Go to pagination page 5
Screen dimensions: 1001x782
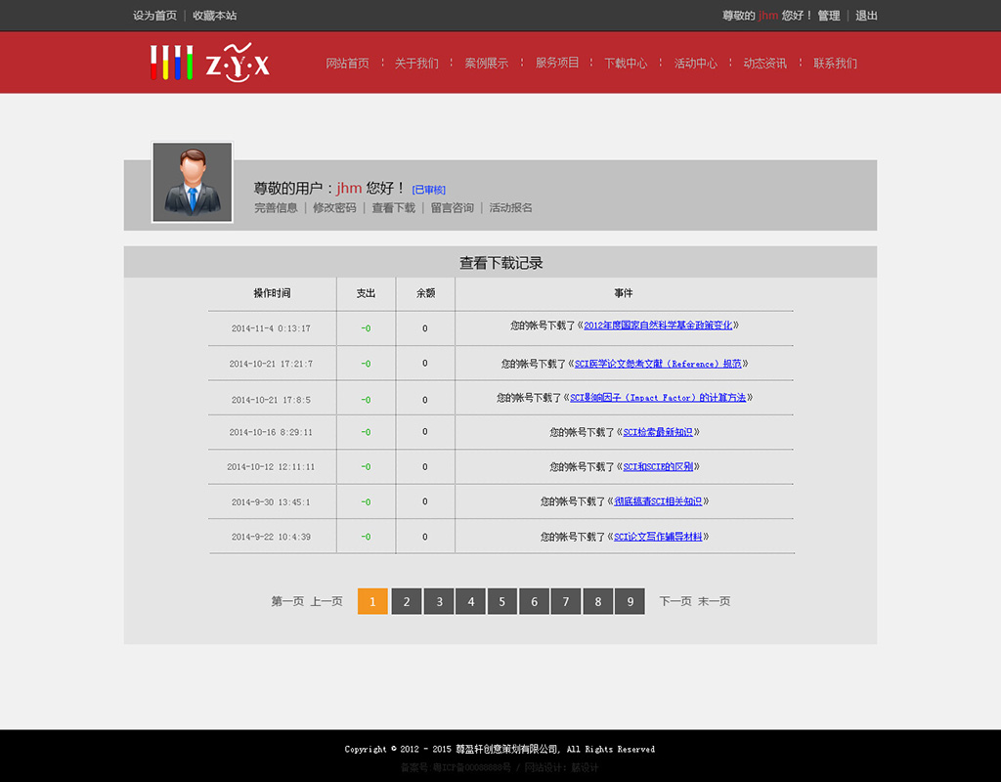(501, 601)
